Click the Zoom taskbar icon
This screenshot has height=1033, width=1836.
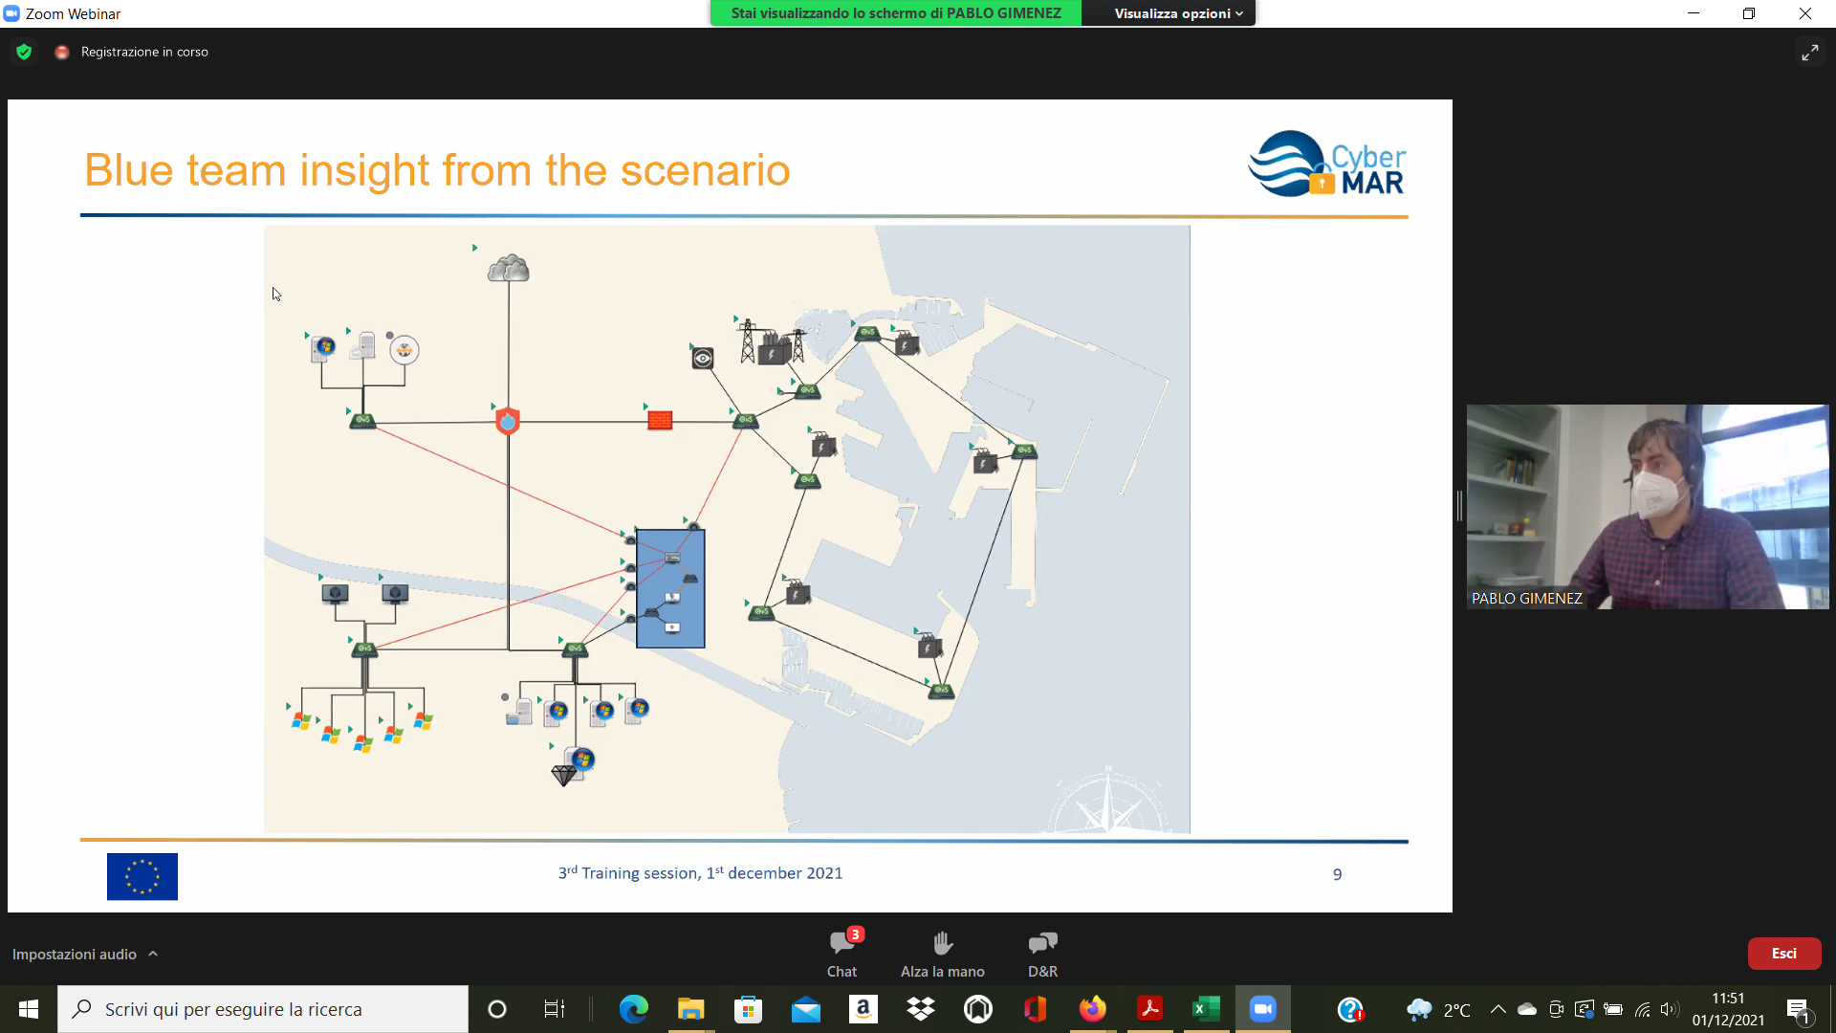coord(1262,1009)
